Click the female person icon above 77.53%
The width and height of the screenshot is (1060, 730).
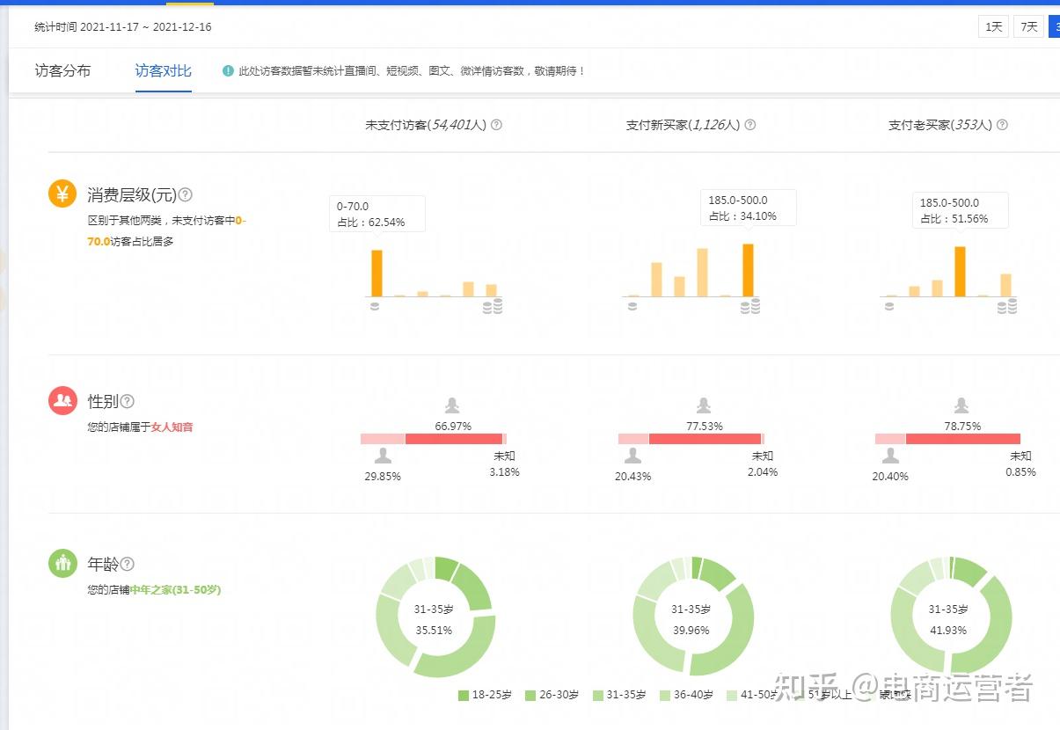coord(704,405)
